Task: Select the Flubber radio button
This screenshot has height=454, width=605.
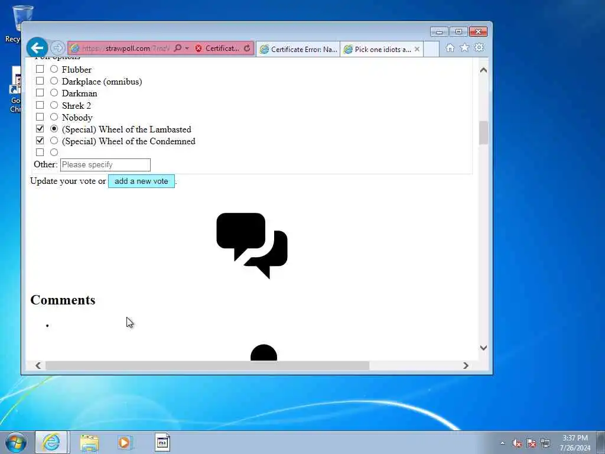Action: (x=54, y=69)
